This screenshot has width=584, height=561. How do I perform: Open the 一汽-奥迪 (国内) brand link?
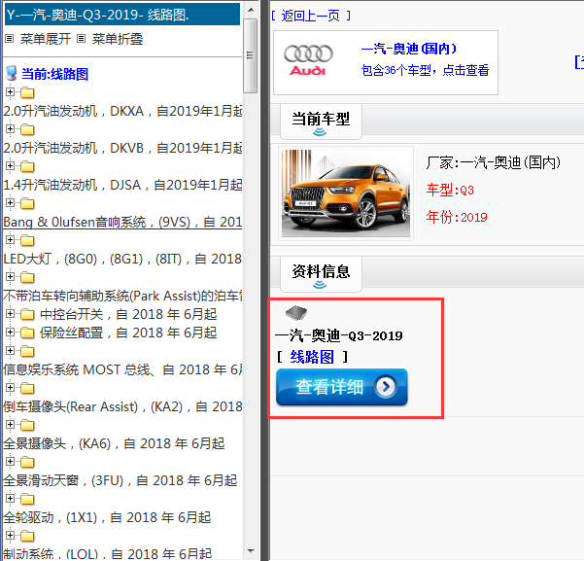[408, 49]
